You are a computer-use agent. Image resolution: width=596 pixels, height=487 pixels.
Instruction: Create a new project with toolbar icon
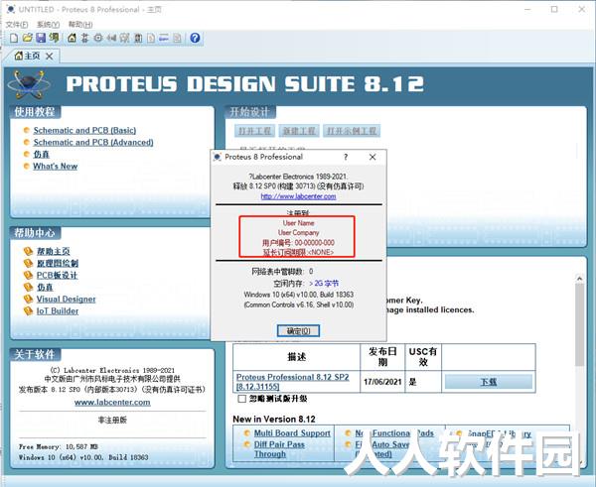(x=14, y=38)
